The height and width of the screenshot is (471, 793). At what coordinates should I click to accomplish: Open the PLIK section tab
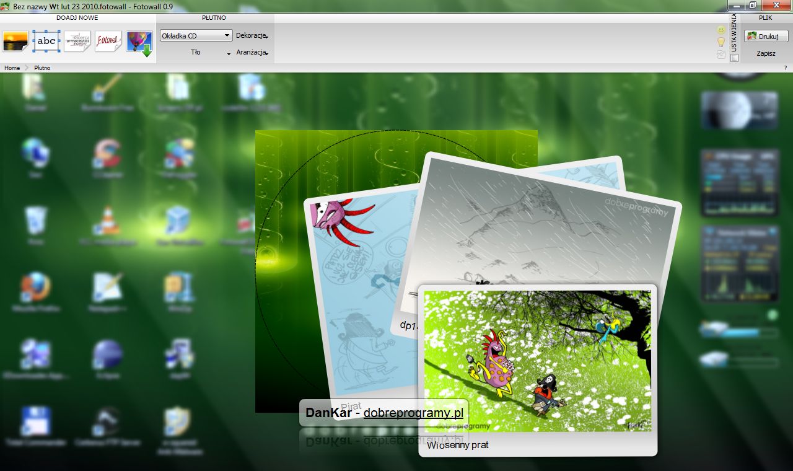pyautogui.click(x=766, y=18)
